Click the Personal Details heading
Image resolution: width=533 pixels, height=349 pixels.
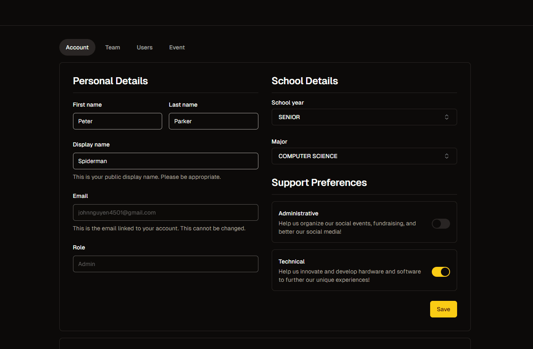click(x=110, y=81)
